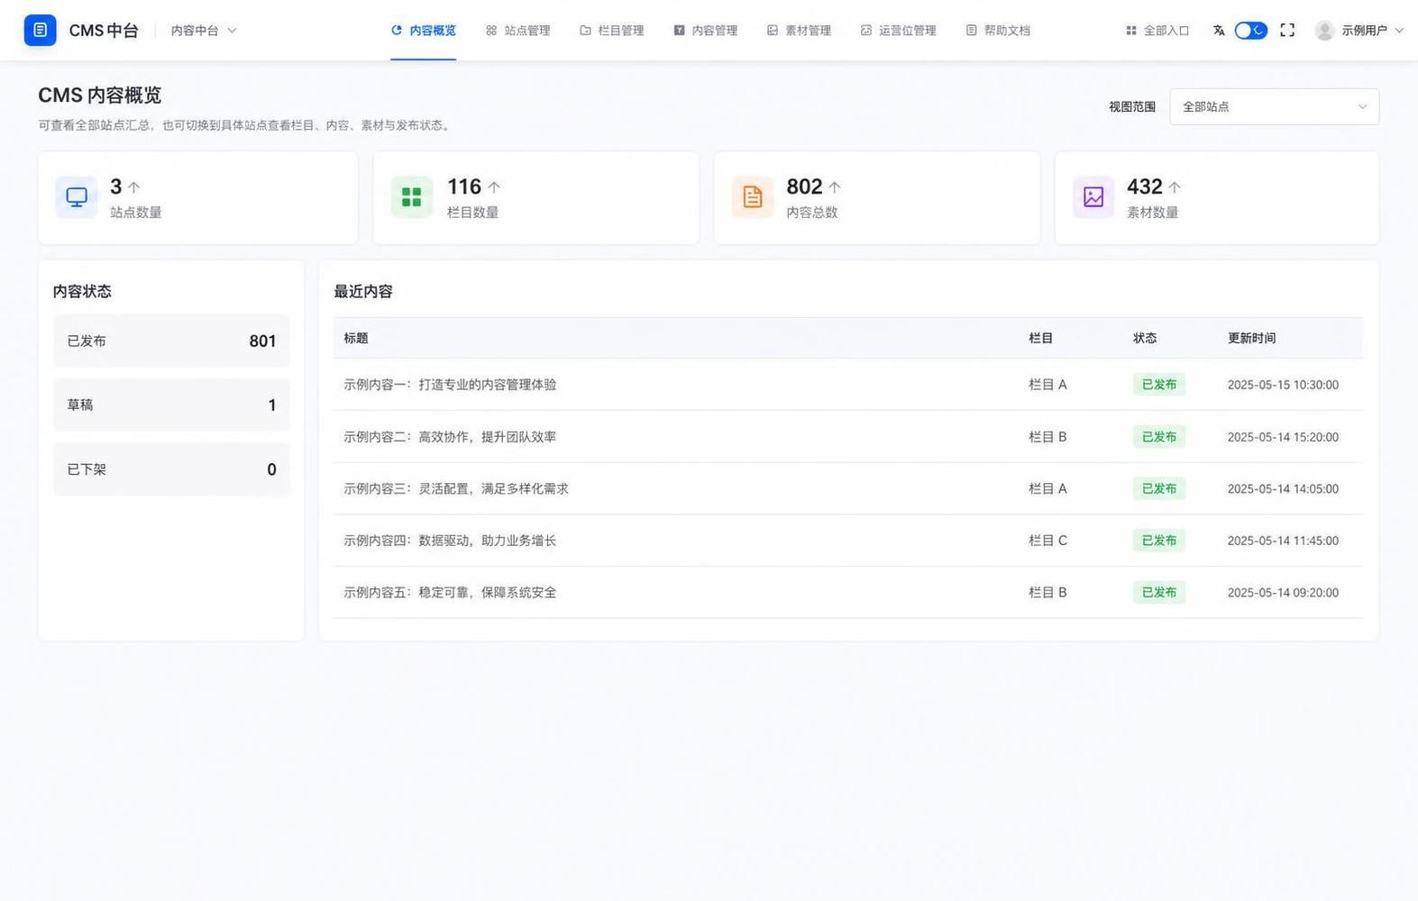Click 已发布 tag in 示例内容一 row
This screenshot has width=1418, height=901.
pos(1159,385)
